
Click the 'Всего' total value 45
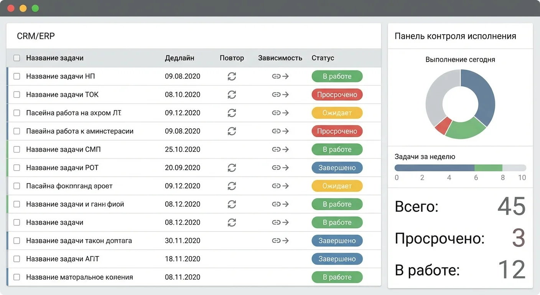pyautogui.click(x=512, y=207)
